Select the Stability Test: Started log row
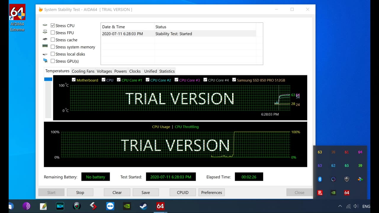379x213 pixels. [x=178, y=34]
